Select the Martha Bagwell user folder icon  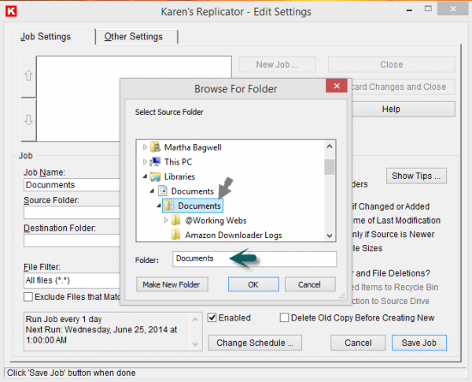click(155, 147)
